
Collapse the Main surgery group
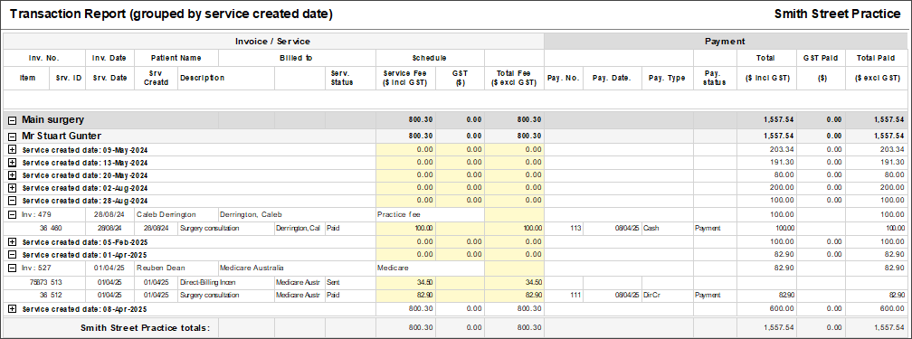pos(13,120)
